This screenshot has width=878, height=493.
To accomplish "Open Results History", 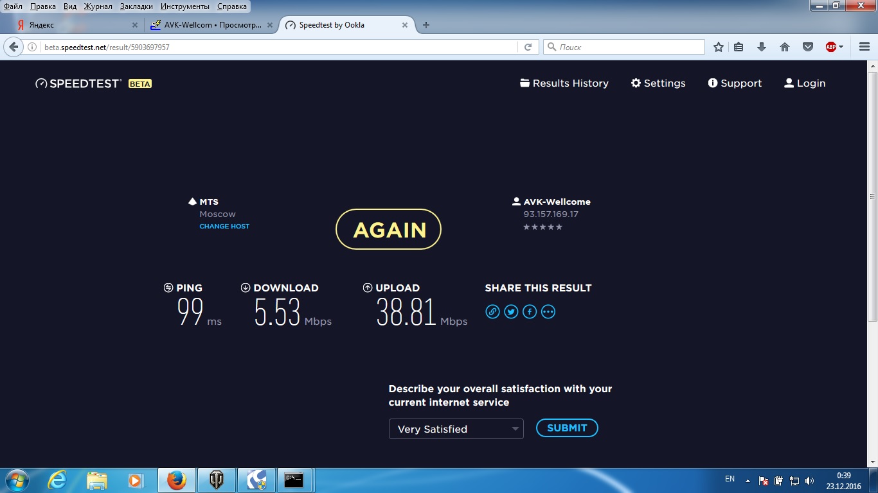I will click(564, 83).
